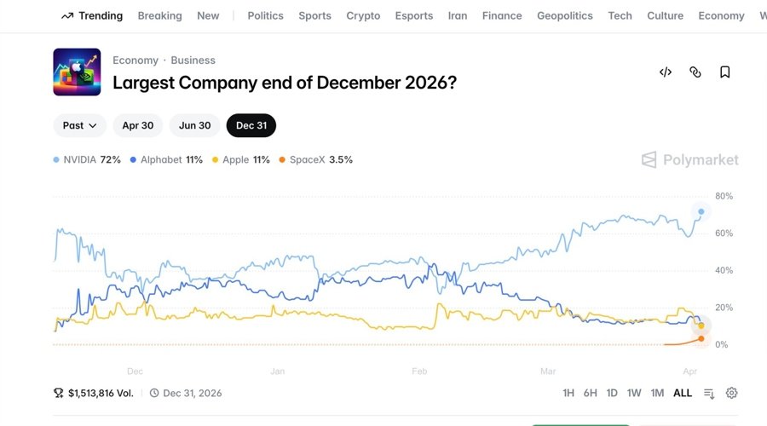This screenshot has width=767, height=426.
Task: Bookmark this market
Action: 725,72
